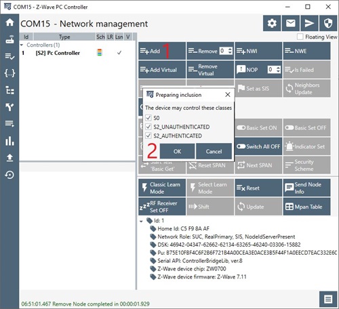Image resolution: width=339 pixels, height=309 pixels.
Task: Click the Add node button
Action: (162, 51)
